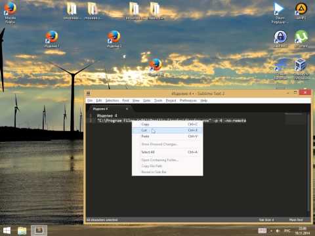Click the Sublime Text taskbar button
This screenshot has width=315, height=236.
[39, 230]
